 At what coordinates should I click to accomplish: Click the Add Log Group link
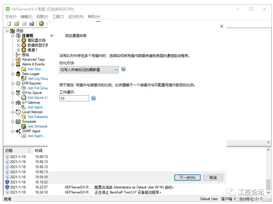click(38, 79)
